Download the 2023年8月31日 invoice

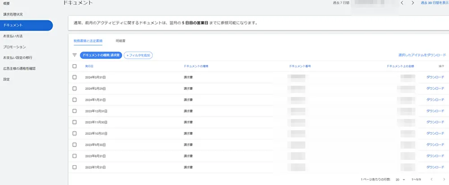(x=435, y=156)
